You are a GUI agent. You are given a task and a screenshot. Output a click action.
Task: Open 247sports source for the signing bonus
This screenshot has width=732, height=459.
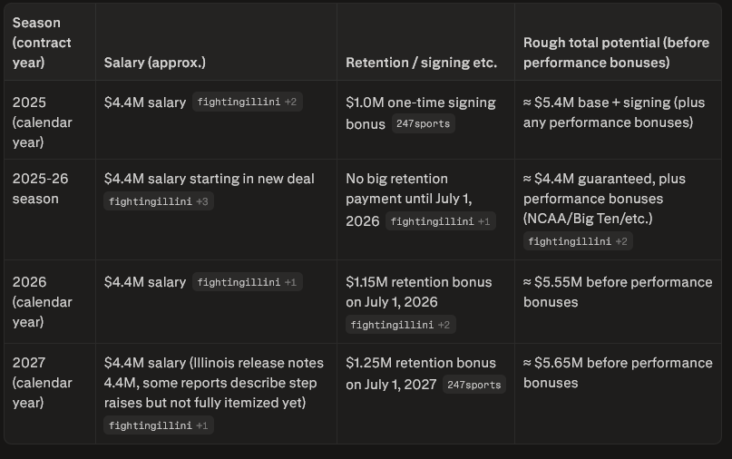point(424,123)
